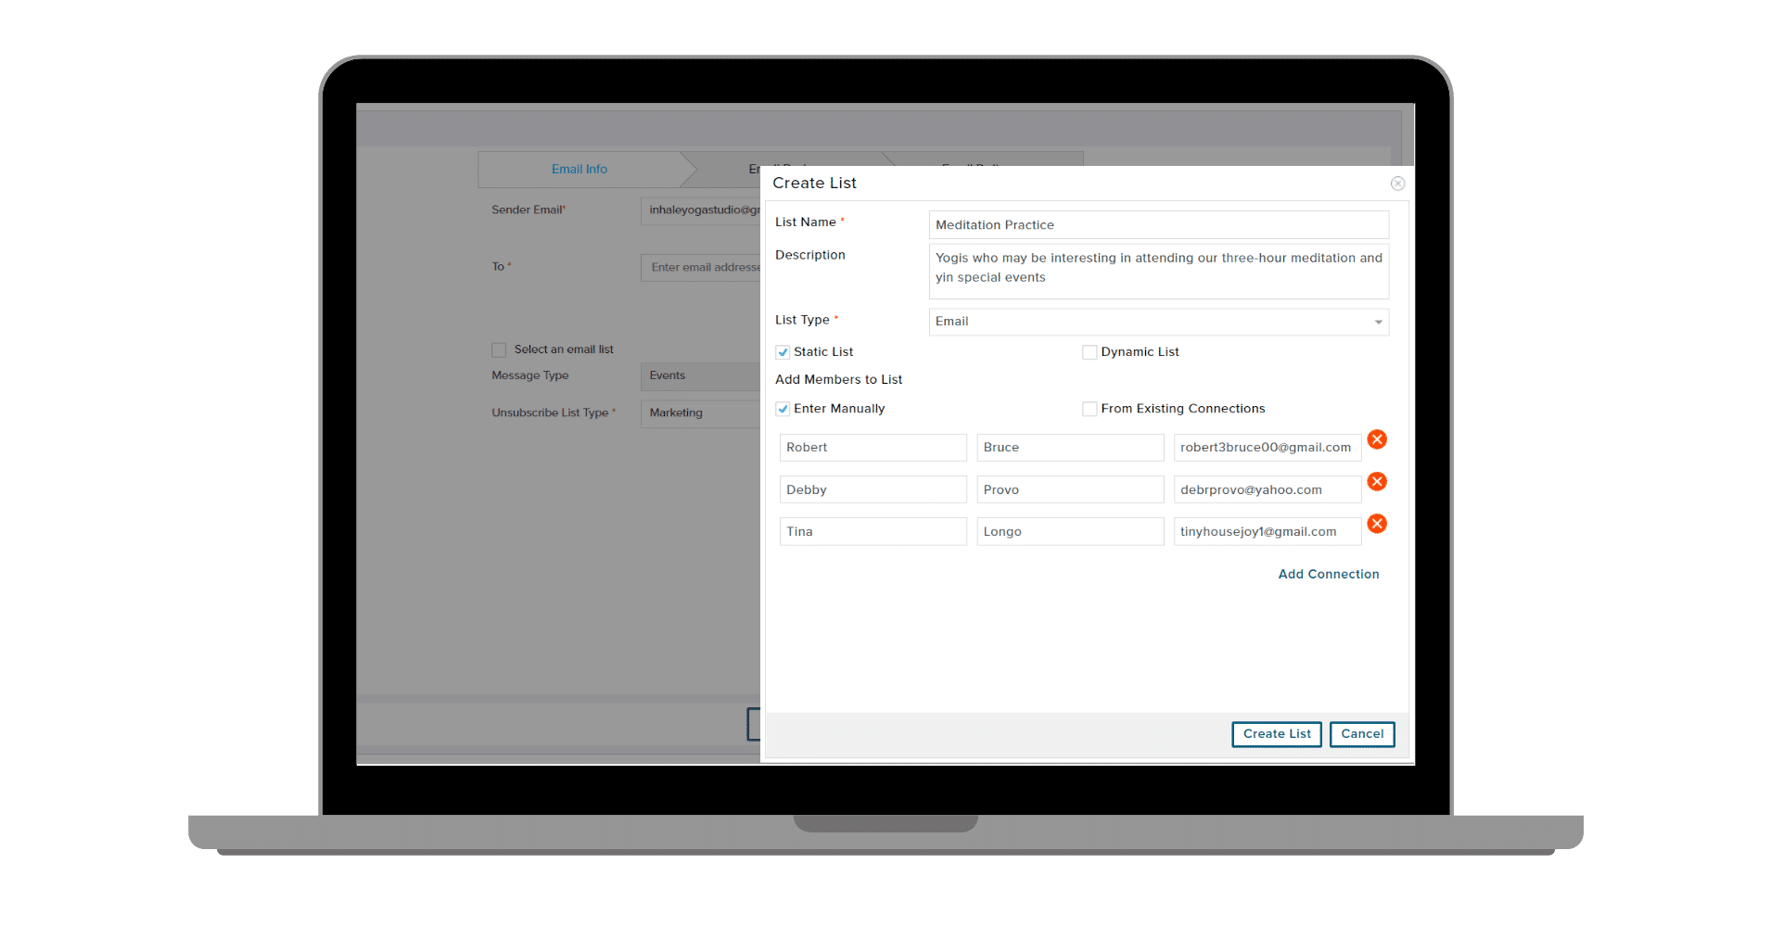The image size is (1771, 927).
Task: Expand Unsubscribe List Type Marketing dropdown
Action: point(700,413)
